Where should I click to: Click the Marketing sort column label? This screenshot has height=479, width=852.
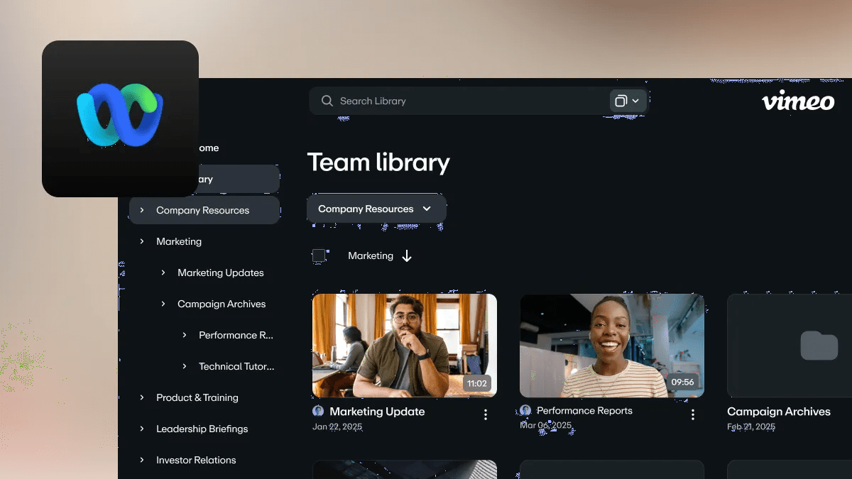tap(371, 255)
